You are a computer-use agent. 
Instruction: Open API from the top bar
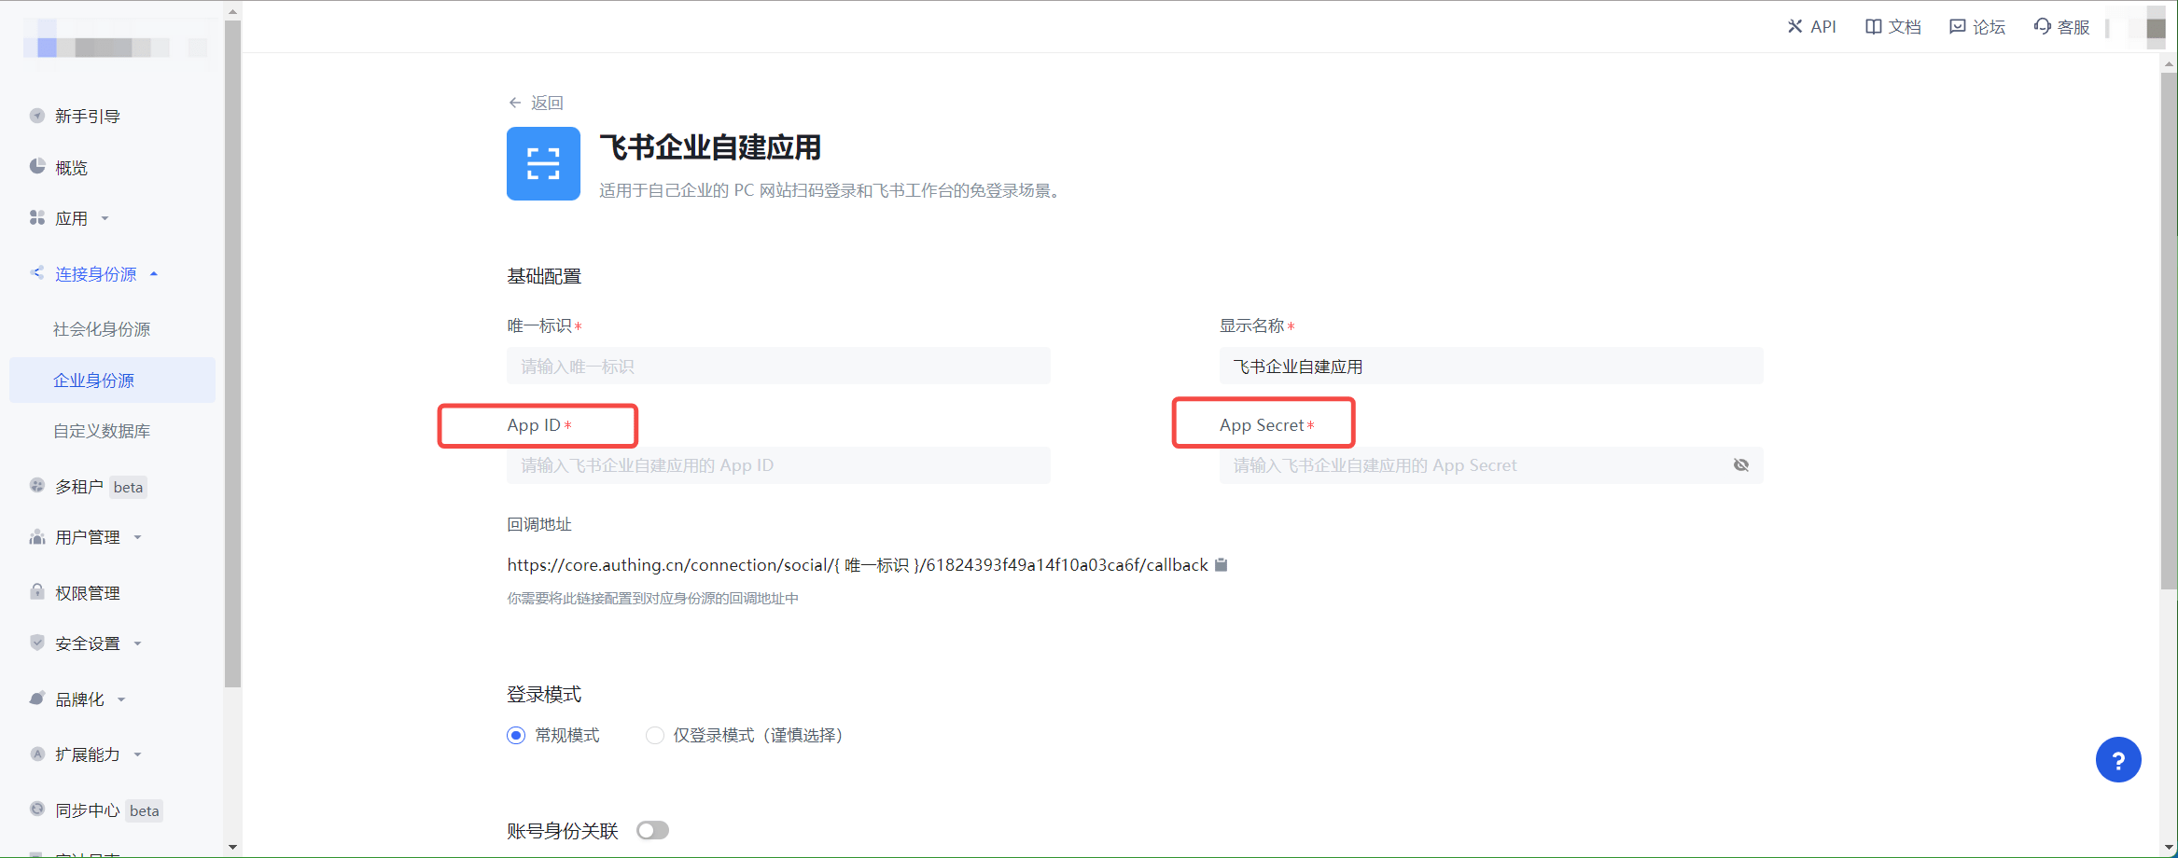(1811, 27)
